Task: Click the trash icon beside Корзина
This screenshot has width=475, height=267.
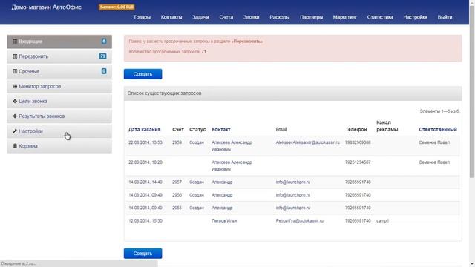Action: [15, 146]
